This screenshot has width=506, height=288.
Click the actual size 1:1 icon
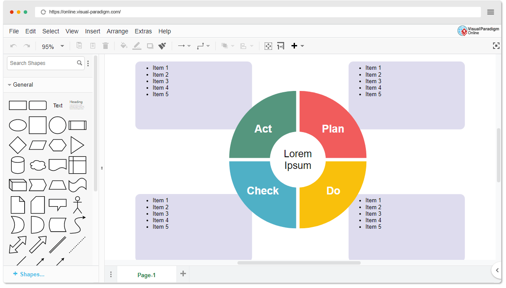coord(281,46)
